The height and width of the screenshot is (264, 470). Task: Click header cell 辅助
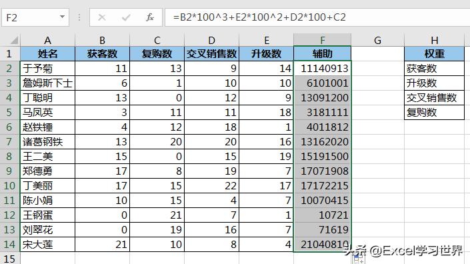[x=322, y=53]
